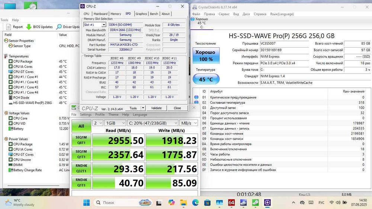Image resolution: width=372 pixels, height=209 pixels.
Task: Open the Wi-Fi network tray icon
Action: pos(332,203)
